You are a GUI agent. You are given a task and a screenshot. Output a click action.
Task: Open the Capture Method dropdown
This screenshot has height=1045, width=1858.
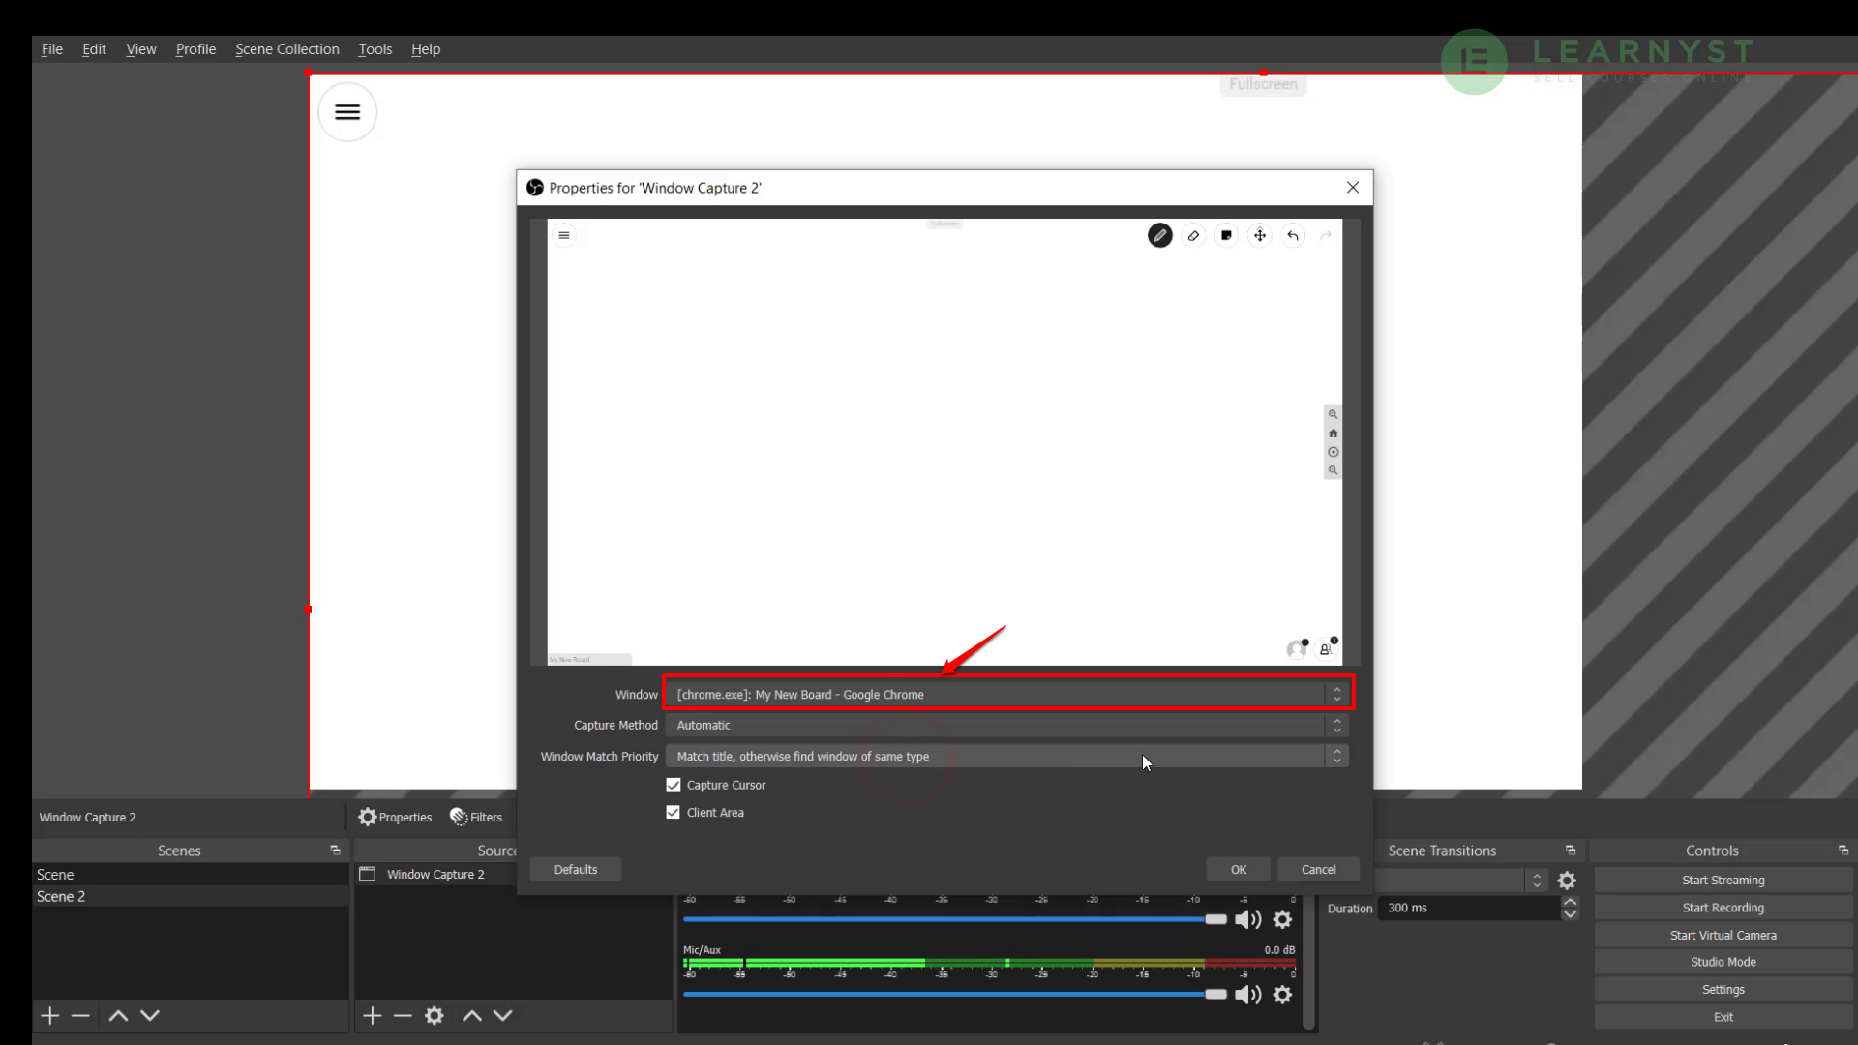[x=1007, y=725]
